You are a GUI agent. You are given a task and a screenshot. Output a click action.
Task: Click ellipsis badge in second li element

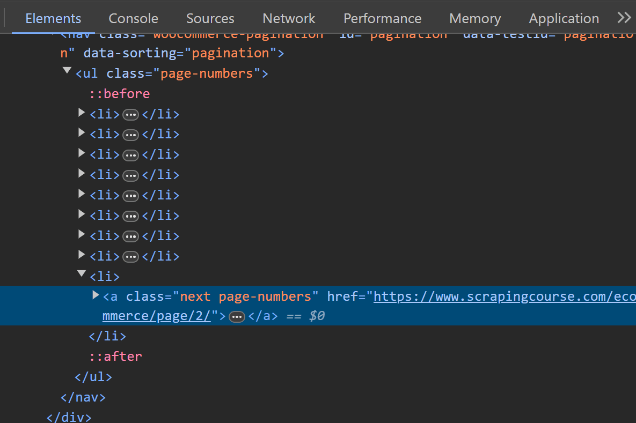[x=130, y=135]
